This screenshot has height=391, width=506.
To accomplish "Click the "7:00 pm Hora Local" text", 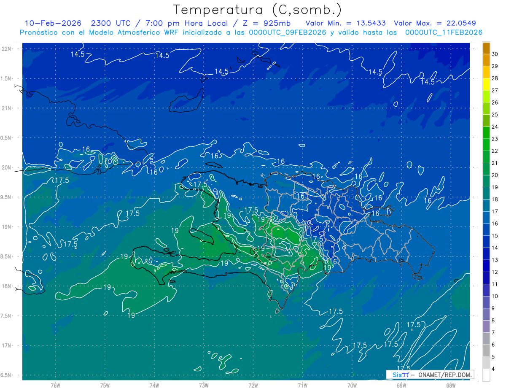I will pos(186,23).
